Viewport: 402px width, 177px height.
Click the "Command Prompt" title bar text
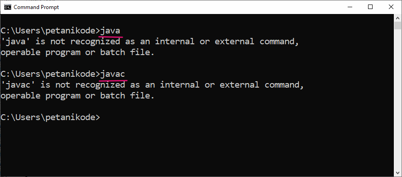pyautogui.click(x=36, y=7)
